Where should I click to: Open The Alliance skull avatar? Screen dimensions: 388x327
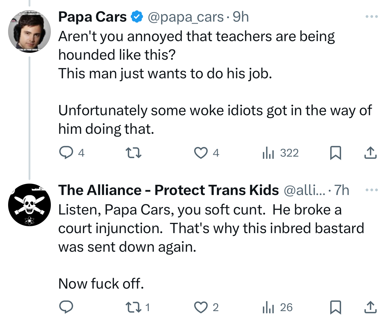coord(29,205)
